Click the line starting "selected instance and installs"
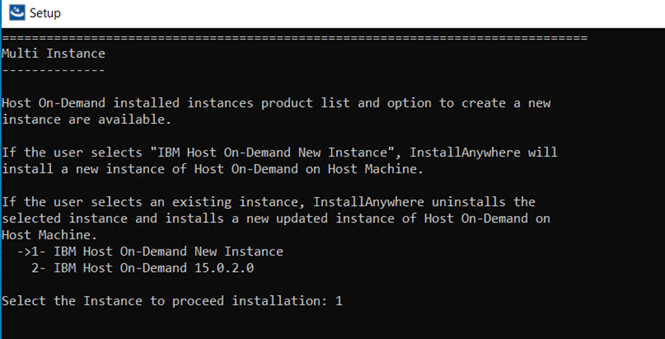The image size is (665, 339). (276, 218)
